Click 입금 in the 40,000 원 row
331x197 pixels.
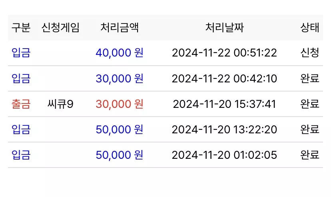tap(21, 53)
